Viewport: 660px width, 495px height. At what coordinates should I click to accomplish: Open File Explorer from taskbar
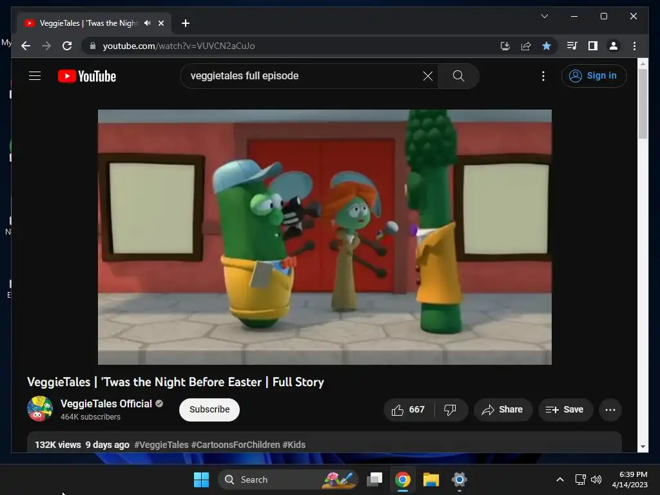(431, 480)
